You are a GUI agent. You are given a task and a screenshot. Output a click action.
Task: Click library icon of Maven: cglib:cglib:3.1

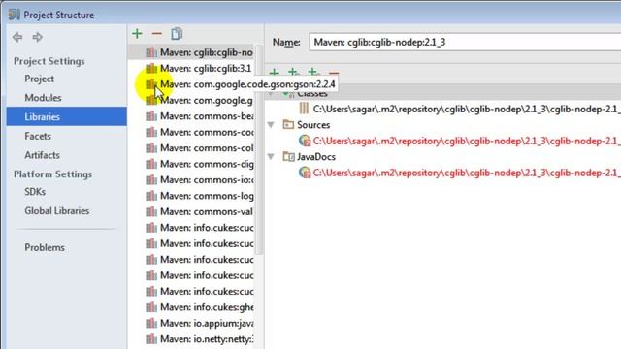151,69
